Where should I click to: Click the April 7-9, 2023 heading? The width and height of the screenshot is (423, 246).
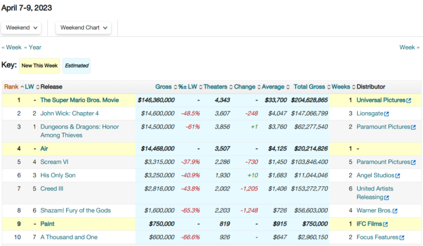[26, 8]
